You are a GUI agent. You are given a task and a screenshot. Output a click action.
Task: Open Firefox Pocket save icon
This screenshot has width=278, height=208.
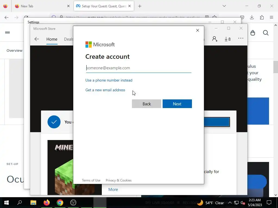point(242,17)
